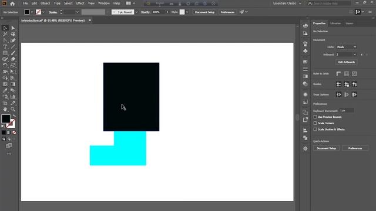Enable Scale Strokes & Effects checkbox
The height and width of the screenshot is (211, 376).
tap(315, 130)
